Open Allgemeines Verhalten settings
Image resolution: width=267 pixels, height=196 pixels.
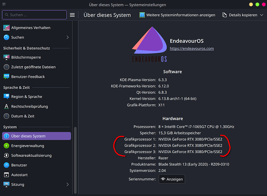click(x=37, y=28)
